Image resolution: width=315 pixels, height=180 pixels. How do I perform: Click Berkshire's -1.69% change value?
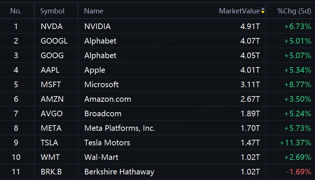(298, 172)
